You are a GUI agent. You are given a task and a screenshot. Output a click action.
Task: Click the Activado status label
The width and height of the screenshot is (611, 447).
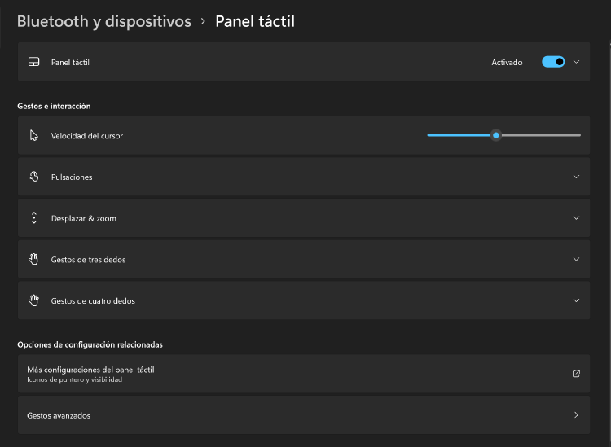coord(507,62)
